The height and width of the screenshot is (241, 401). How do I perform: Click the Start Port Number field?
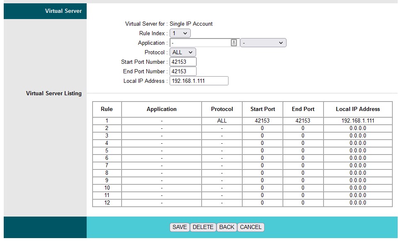click(x=183, y=62)
